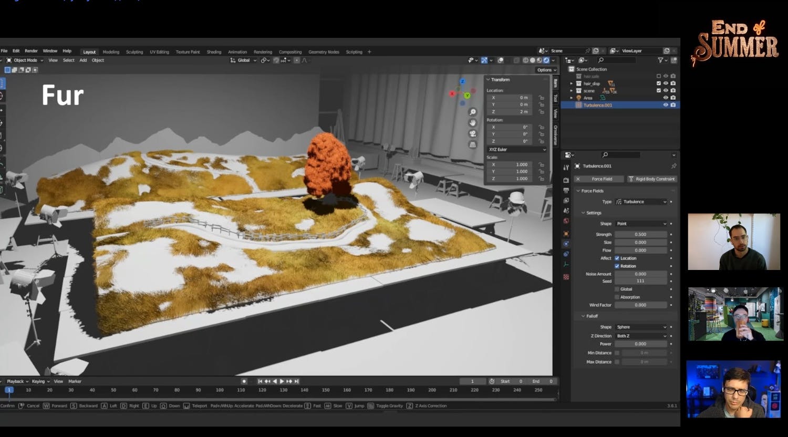Click the outliner filter funnel icon

click(x=660, y=60)
